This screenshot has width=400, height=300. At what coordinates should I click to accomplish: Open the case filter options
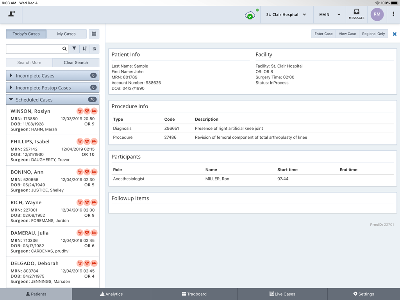74,49
